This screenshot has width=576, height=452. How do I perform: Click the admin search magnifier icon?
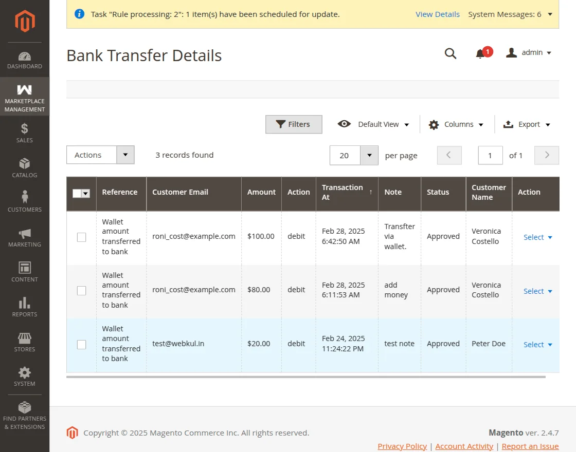pyautogui.click(x=451, y=52)
